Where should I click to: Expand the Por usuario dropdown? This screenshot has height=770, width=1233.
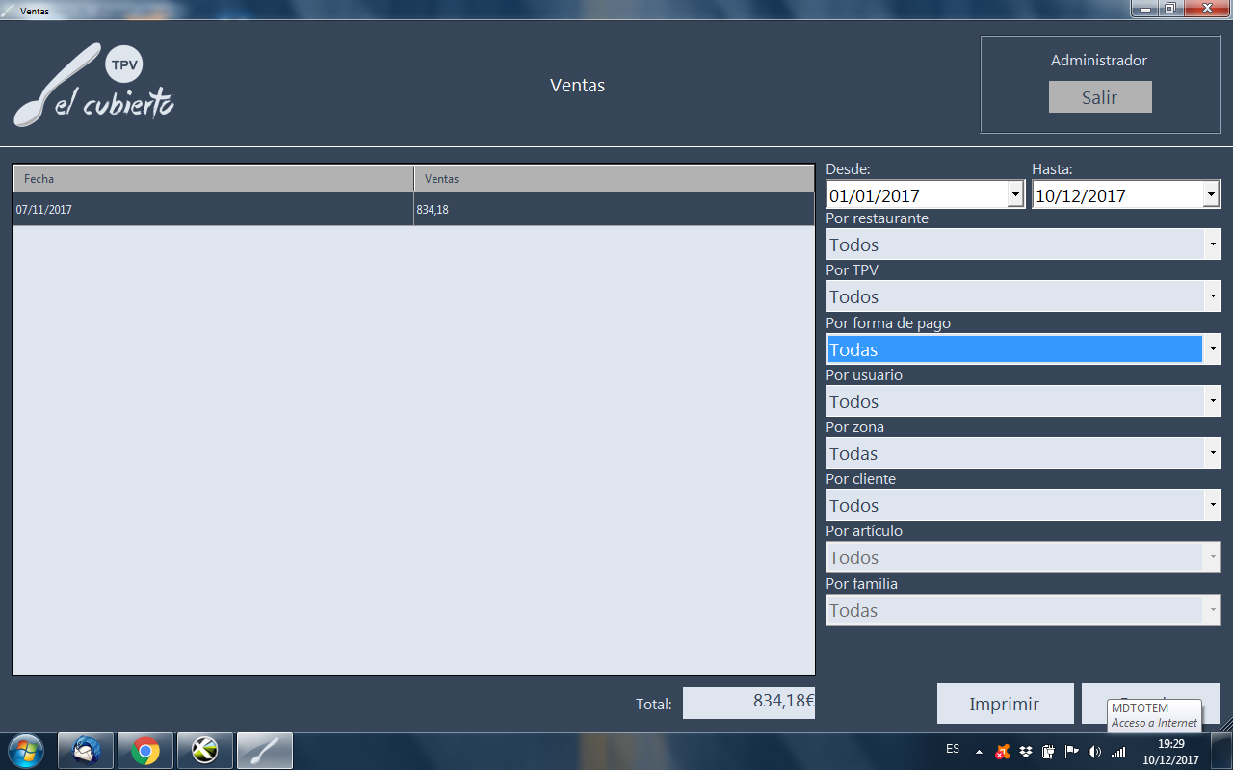(x=1213, y=401)
